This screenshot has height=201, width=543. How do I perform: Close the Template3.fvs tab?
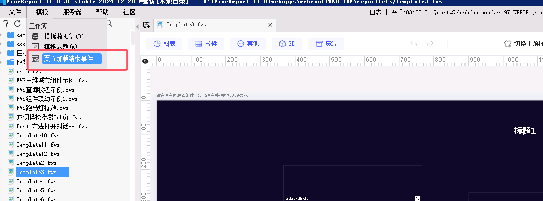click(x=270, y=25)
